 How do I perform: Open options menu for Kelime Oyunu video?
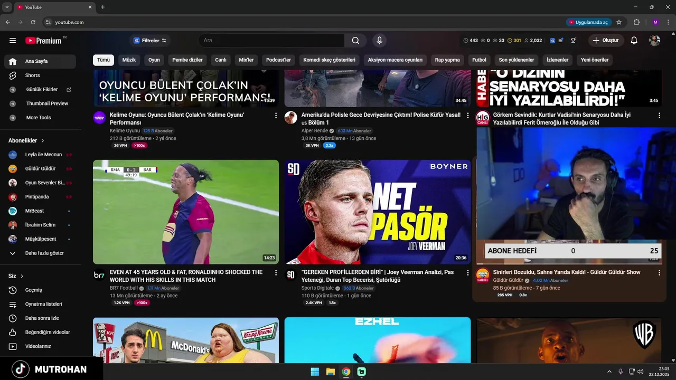pos(276,115)
